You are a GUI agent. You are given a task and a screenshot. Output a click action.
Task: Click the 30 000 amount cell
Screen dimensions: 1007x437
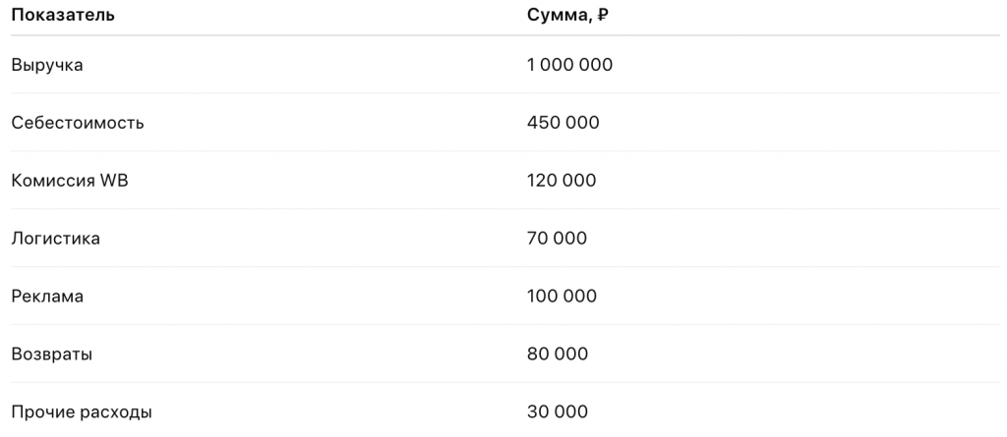click(558, 412)
